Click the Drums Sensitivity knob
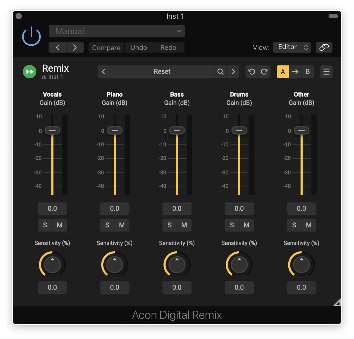The width and height of the screenshot is (354, 339). [239, 265]
